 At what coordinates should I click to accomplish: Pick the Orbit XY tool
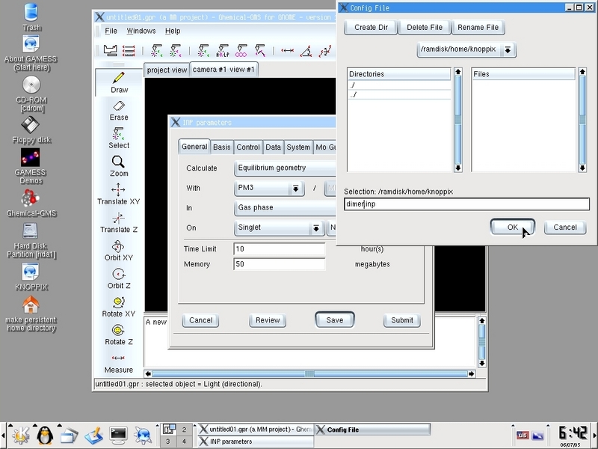tap(119, 250)
